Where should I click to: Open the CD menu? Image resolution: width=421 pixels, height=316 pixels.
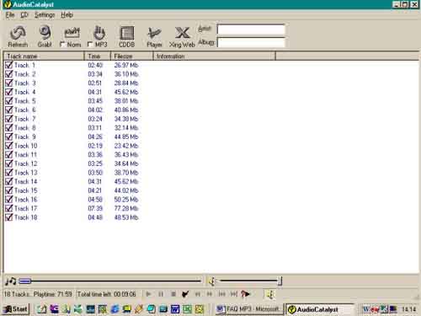coord(24,15)
